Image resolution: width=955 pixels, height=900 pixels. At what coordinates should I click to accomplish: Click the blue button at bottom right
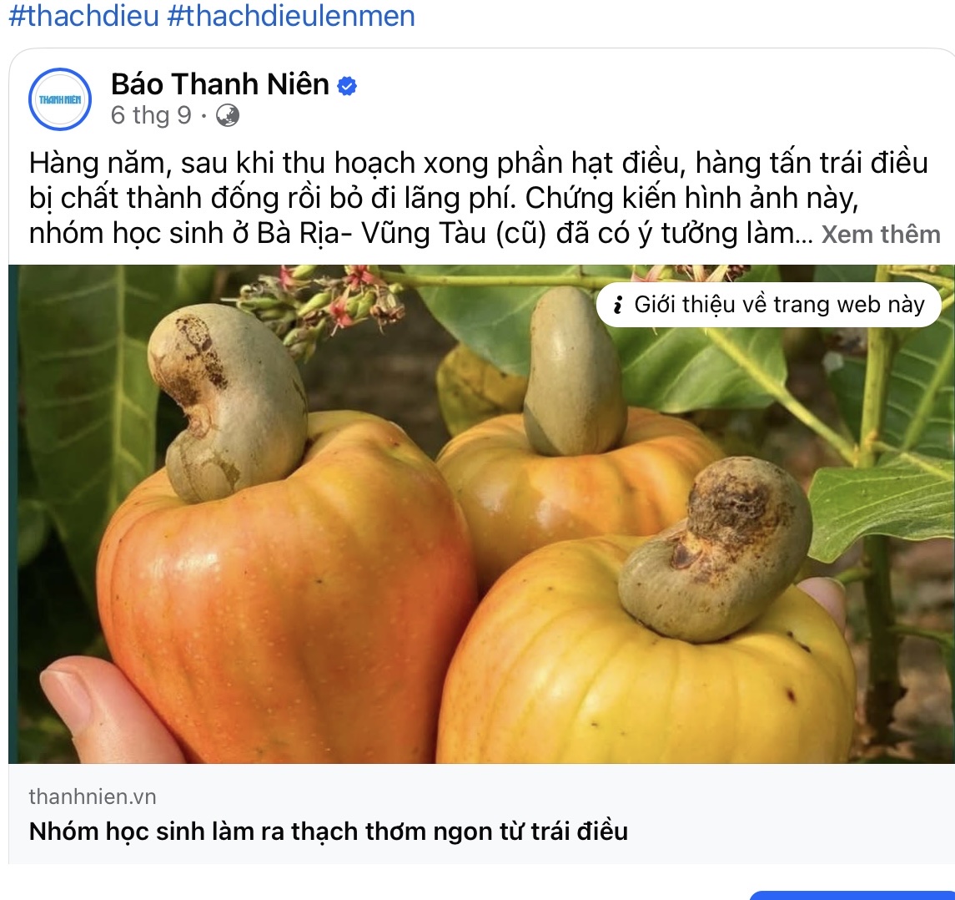click(852, 895)
